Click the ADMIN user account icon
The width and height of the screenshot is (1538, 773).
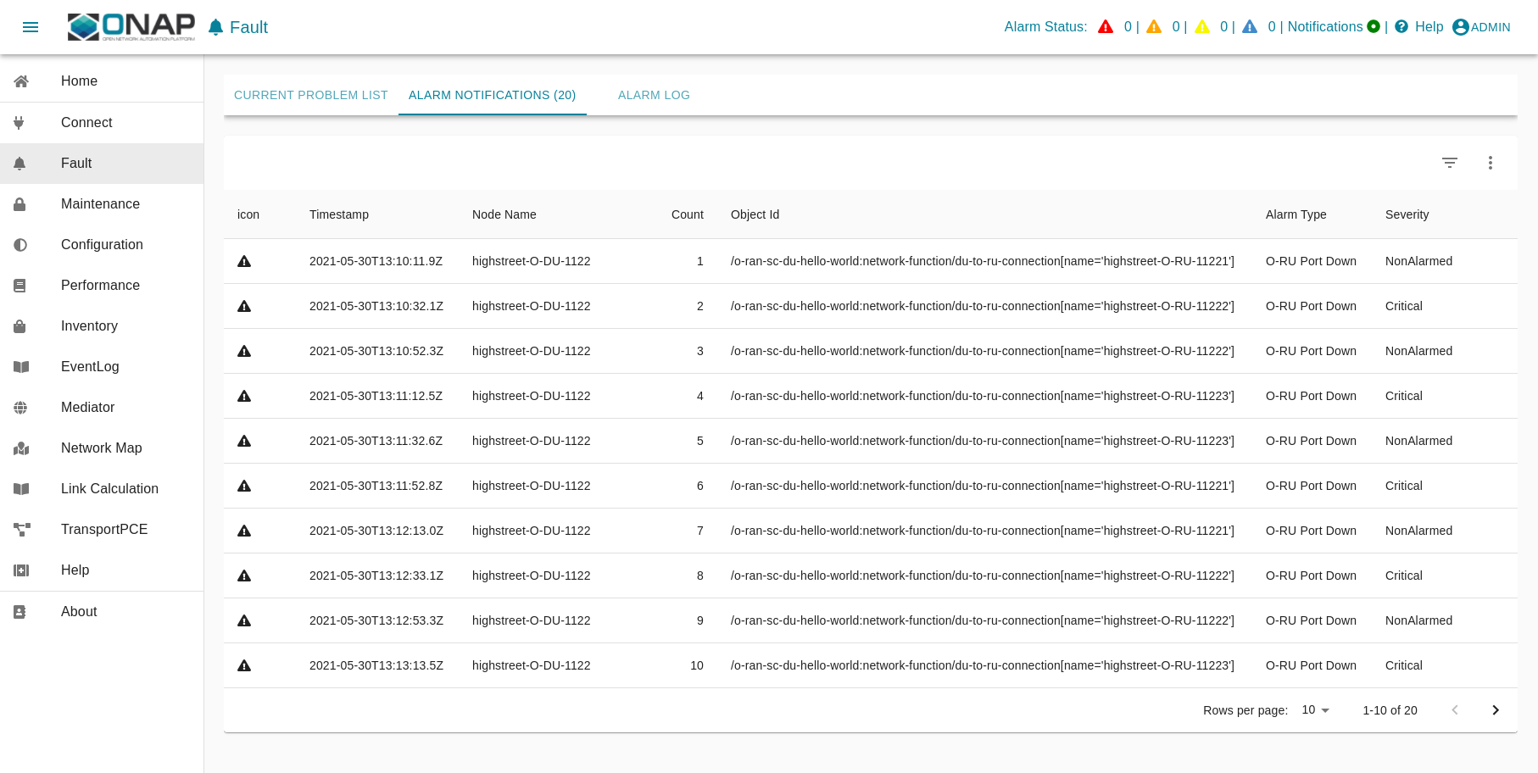pyautogui.click(x=1460, y=27)
